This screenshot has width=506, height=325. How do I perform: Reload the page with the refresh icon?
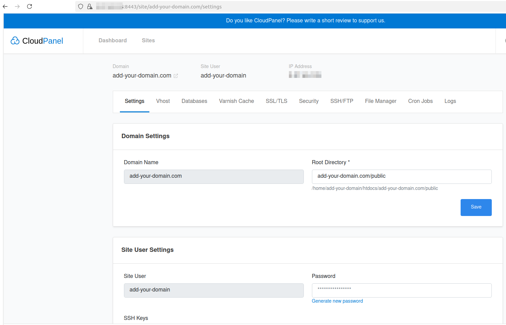tap(29, 6)
